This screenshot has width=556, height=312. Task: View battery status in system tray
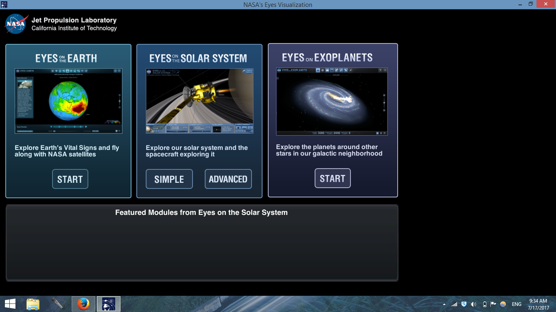tap(484, 303)
